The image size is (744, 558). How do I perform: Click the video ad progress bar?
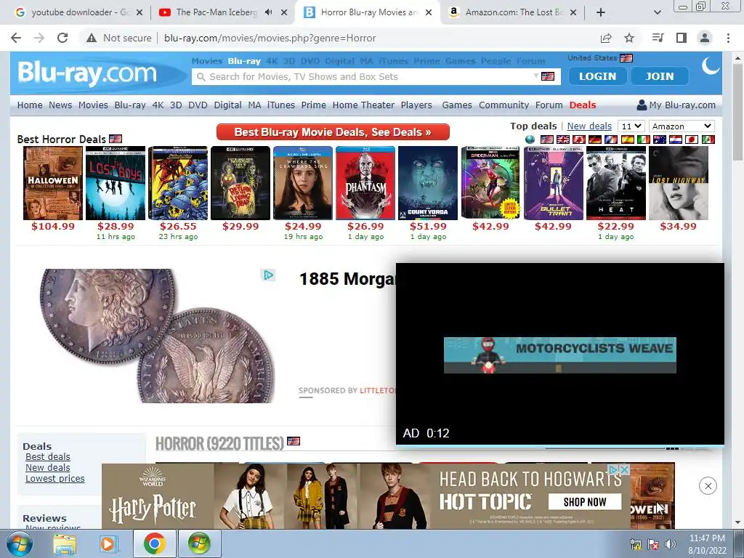pos(560,447)
